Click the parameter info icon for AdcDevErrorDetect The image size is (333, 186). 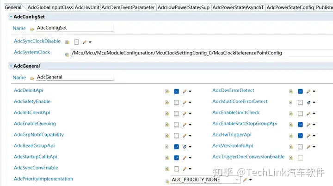tap(291, 91)
